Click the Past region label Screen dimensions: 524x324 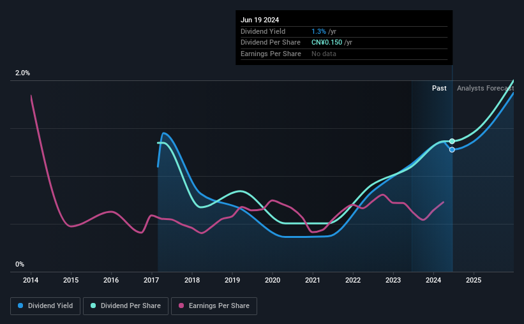pos(439,88)
